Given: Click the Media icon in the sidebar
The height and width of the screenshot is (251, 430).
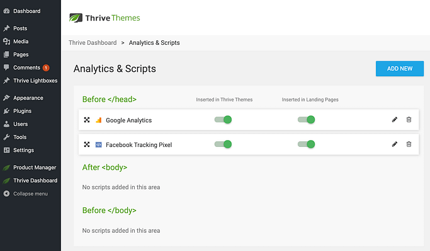Looking at the screenshot, I should (x=6, y=42).
